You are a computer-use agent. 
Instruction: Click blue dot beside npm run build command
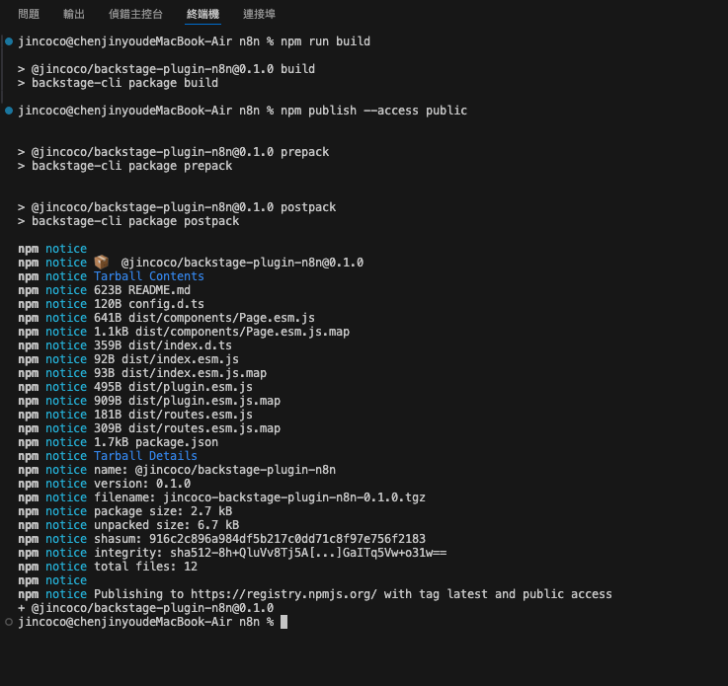point(9,41)
